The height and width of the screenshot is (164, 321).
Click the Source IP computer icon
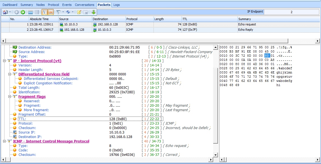point(15,132)
